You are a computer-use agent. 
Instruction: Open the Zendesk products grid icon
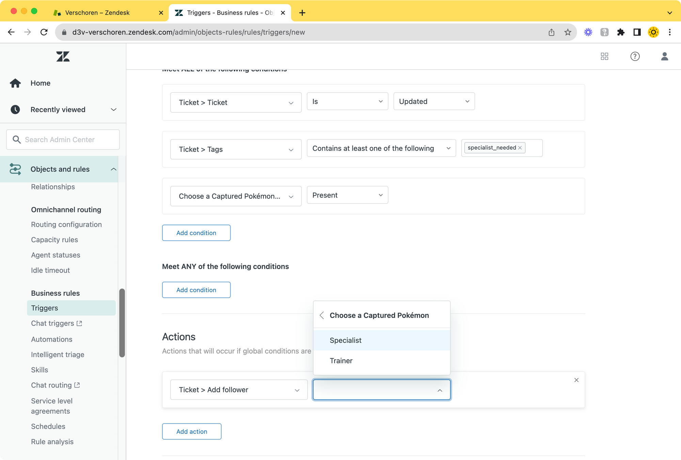tap(604, 56)
